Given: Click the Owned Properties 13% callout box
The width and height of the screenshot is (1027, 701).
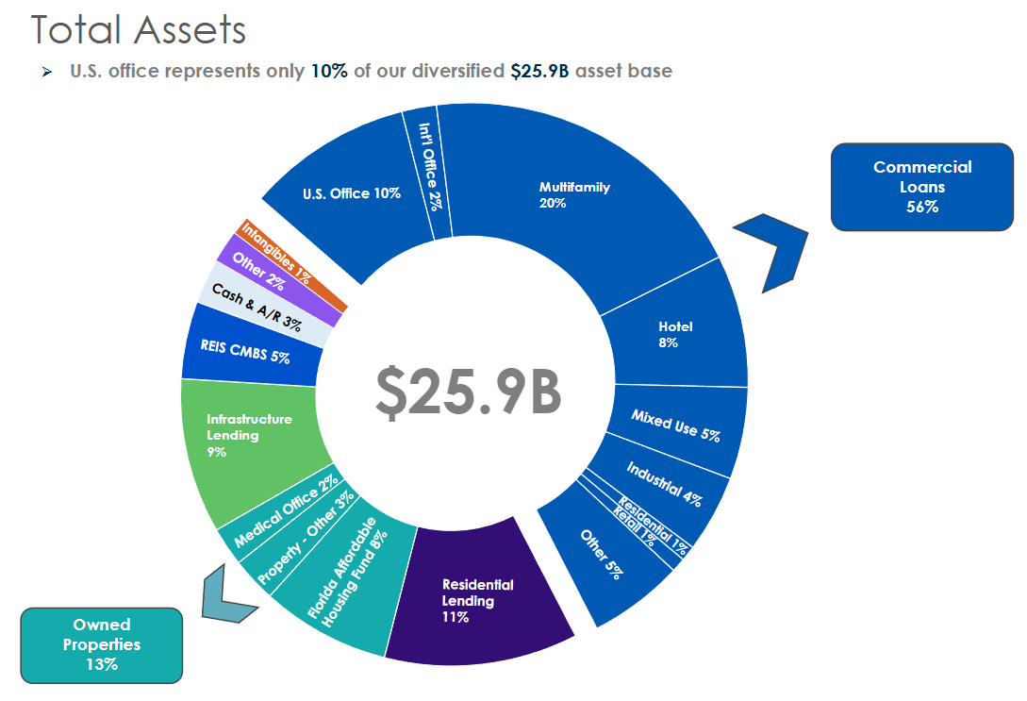Looking at the screenshot, I should point(101,645).
